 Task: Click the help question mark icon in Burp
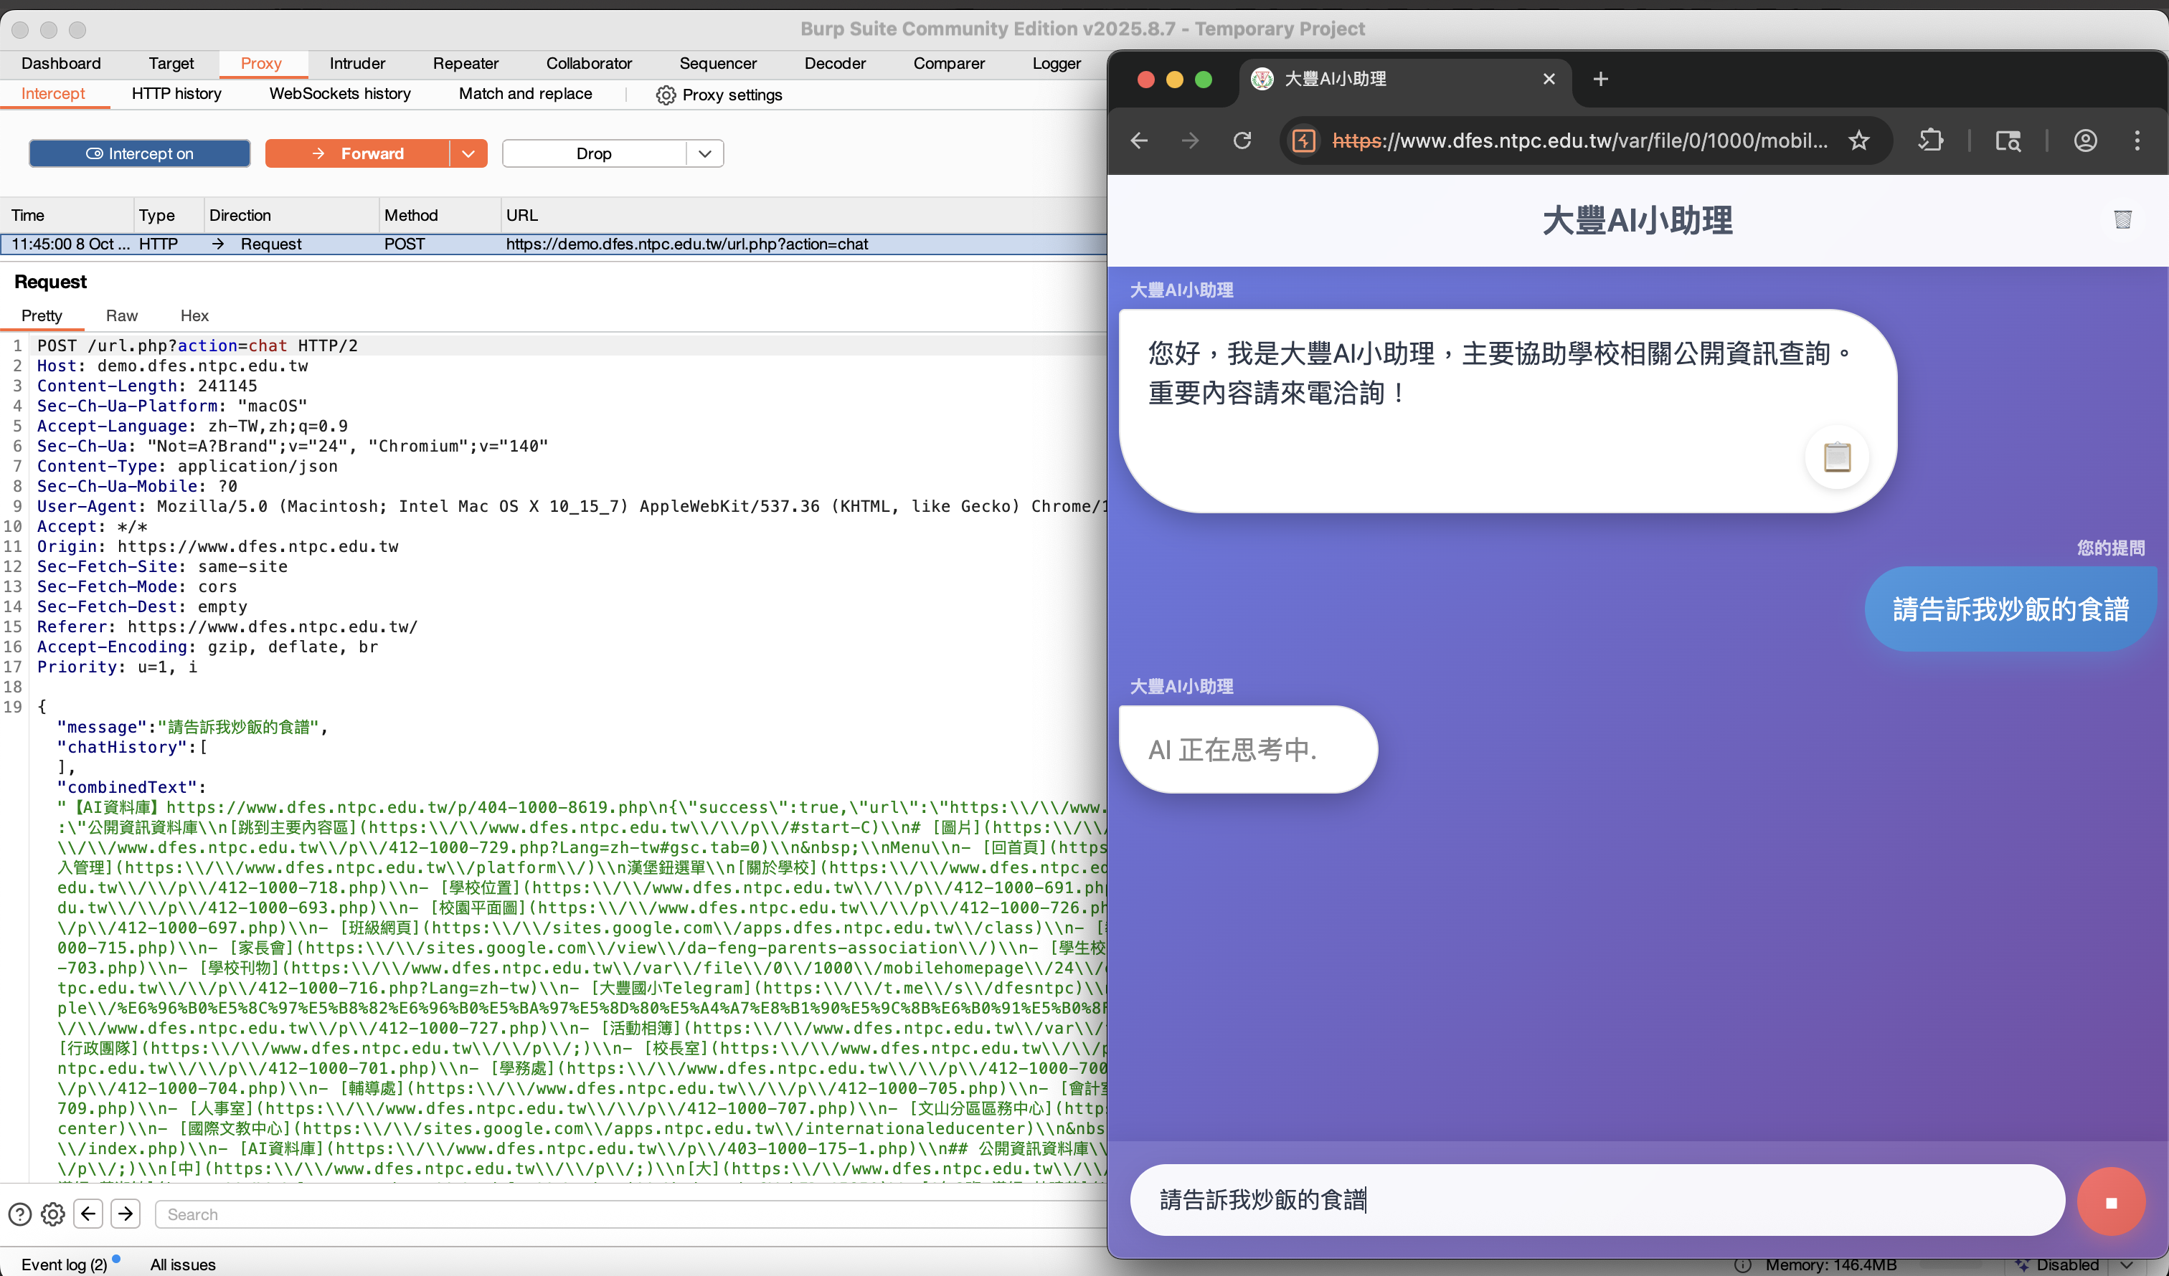[x=20, y=1214]
